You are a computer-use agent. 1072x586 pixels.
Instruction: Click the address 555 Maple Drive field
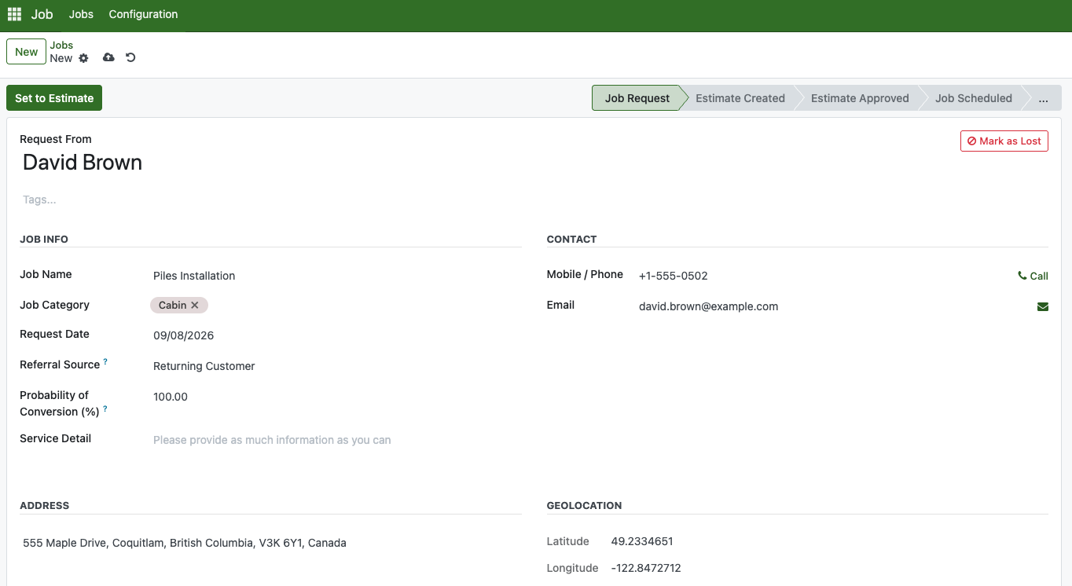coord(185,543)
